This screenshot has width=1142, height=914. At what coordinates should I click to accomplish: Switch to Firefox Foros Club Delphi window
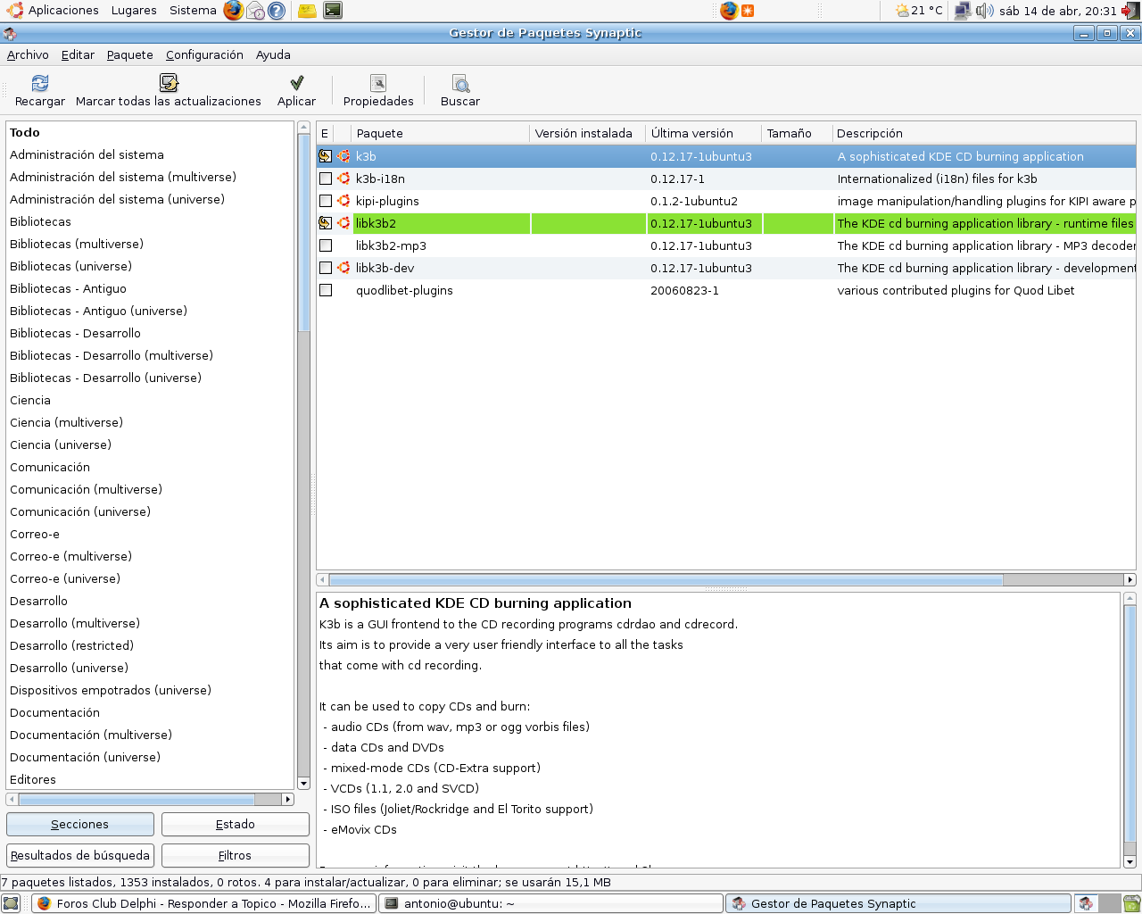(x=203, y=903)
